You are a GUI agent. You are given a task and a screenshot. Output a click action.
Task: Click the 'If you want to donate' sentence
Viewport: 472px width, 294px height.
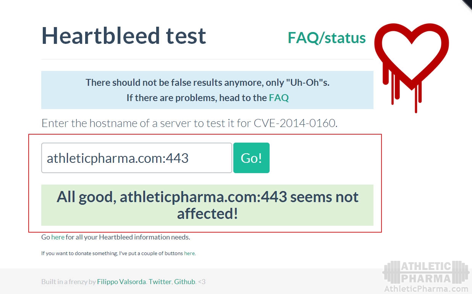click(112, 253)
